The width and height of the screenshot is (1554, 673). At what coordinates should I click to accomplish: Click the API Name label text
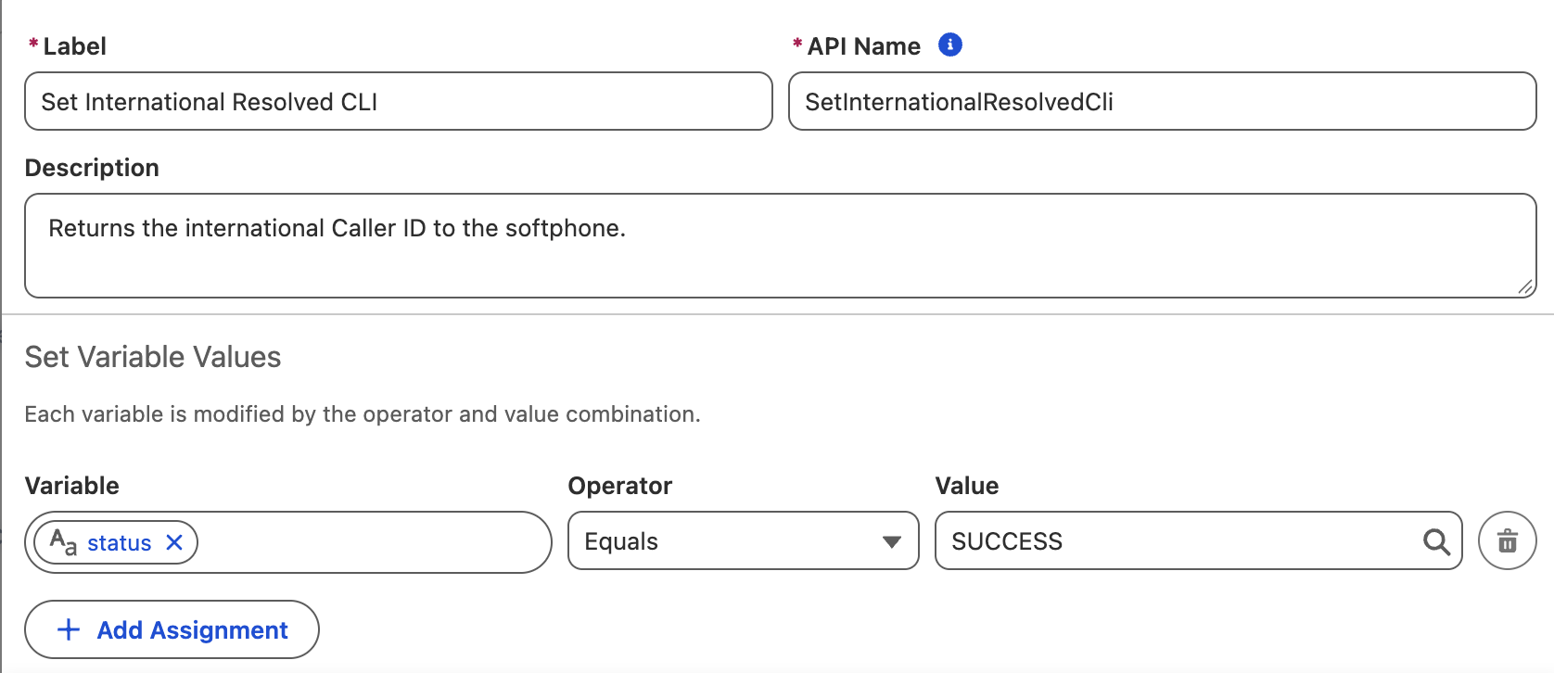click(x=864, y=46)
